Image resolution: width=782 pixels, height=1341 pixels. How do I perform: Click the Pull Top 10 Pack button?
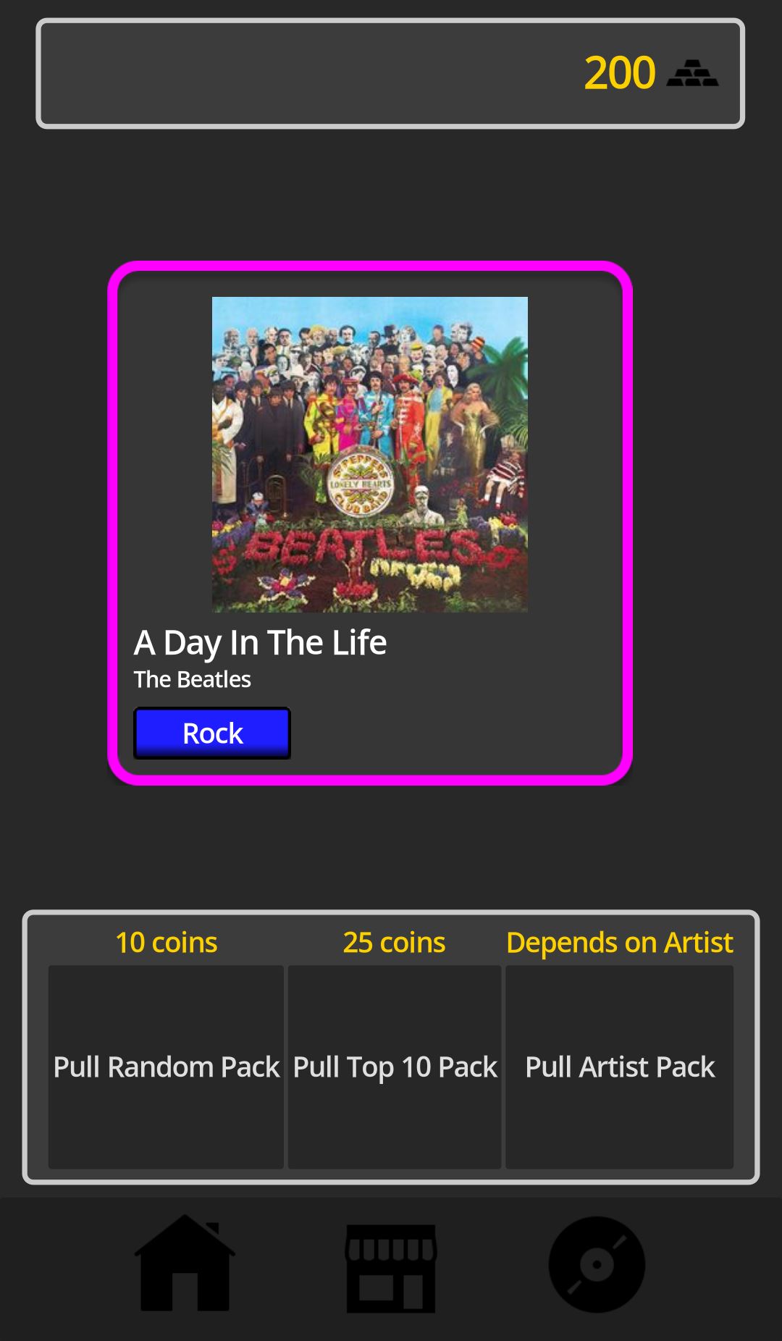pyautogui.click(x=395, y=1067)
